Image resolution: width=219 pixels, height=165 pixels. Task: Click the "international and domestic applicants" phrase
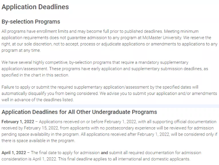point(154,159)
